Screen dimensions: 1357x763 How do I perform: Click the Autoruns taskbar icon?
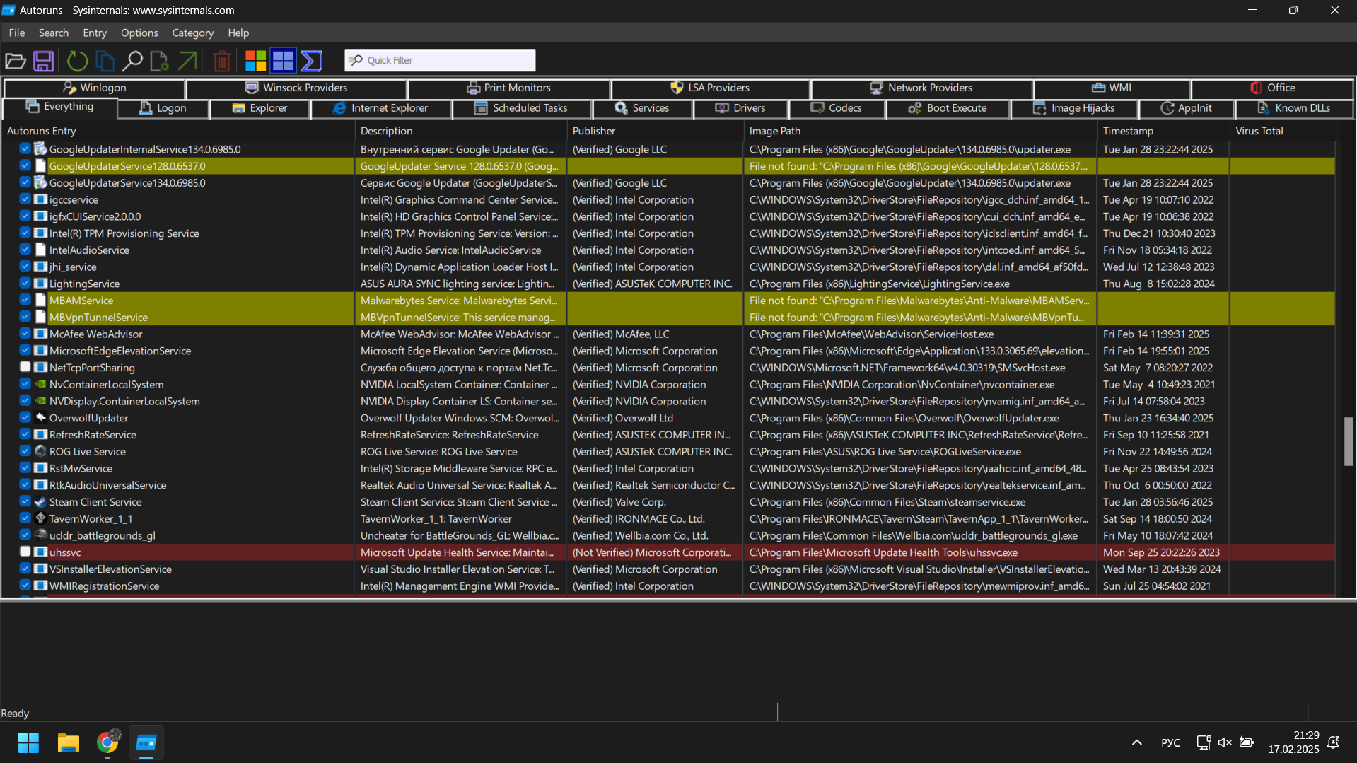tap(146, 742)
